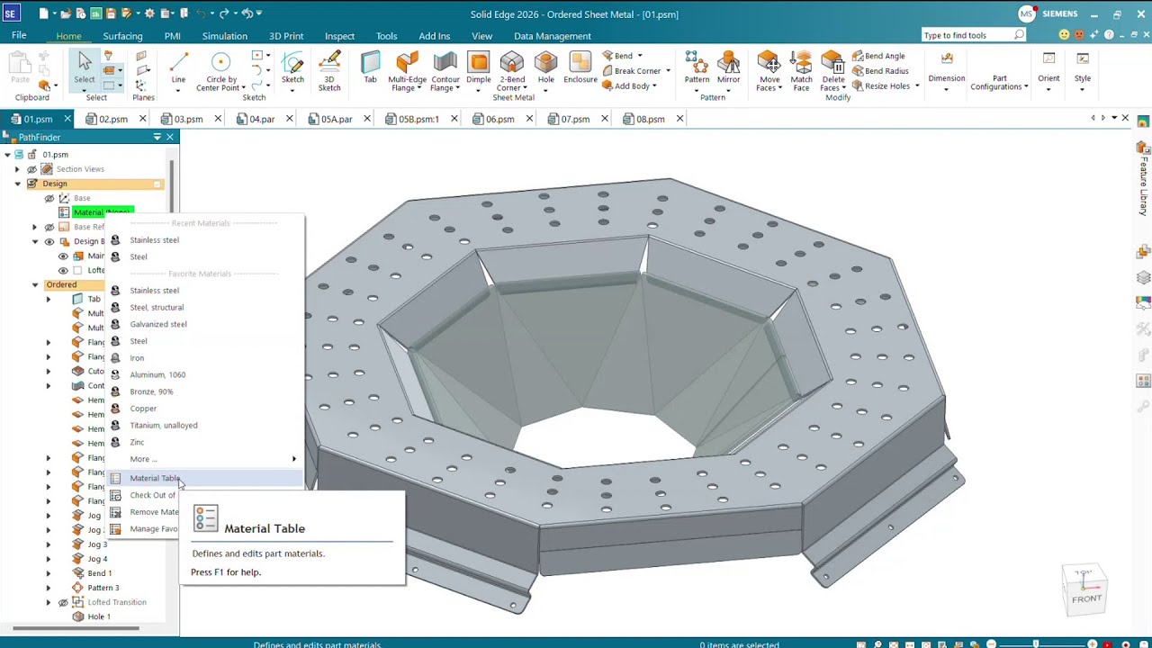This screenshot has width=1152, height=648.
Task: Close the 08.psm document tab
Action: (x=679, y=119)
